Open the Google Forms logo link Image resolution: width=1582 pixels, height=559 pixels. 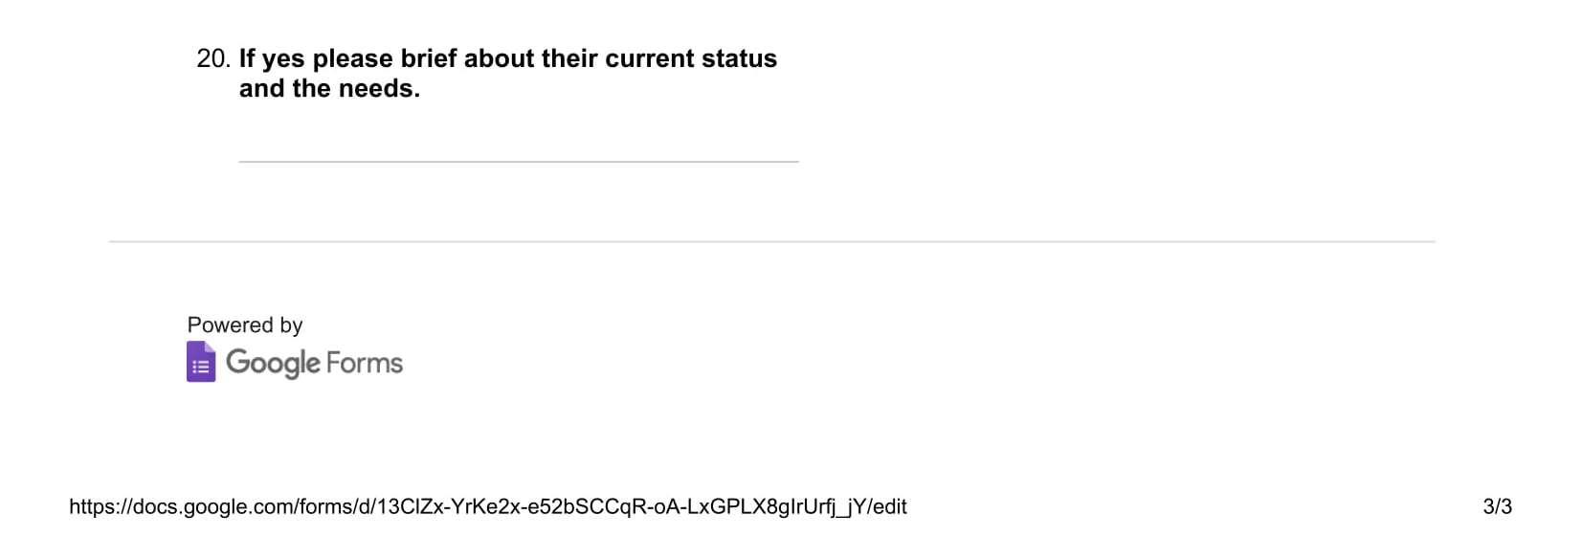(295, 362)
